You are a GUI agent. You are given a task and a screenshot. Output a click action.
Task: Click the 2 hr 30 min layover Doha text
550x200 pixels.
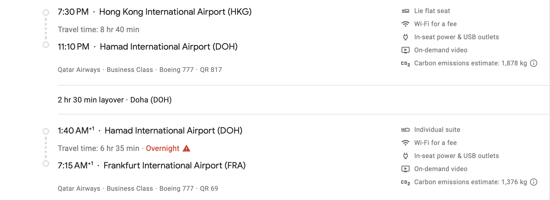tap(115, 100)
